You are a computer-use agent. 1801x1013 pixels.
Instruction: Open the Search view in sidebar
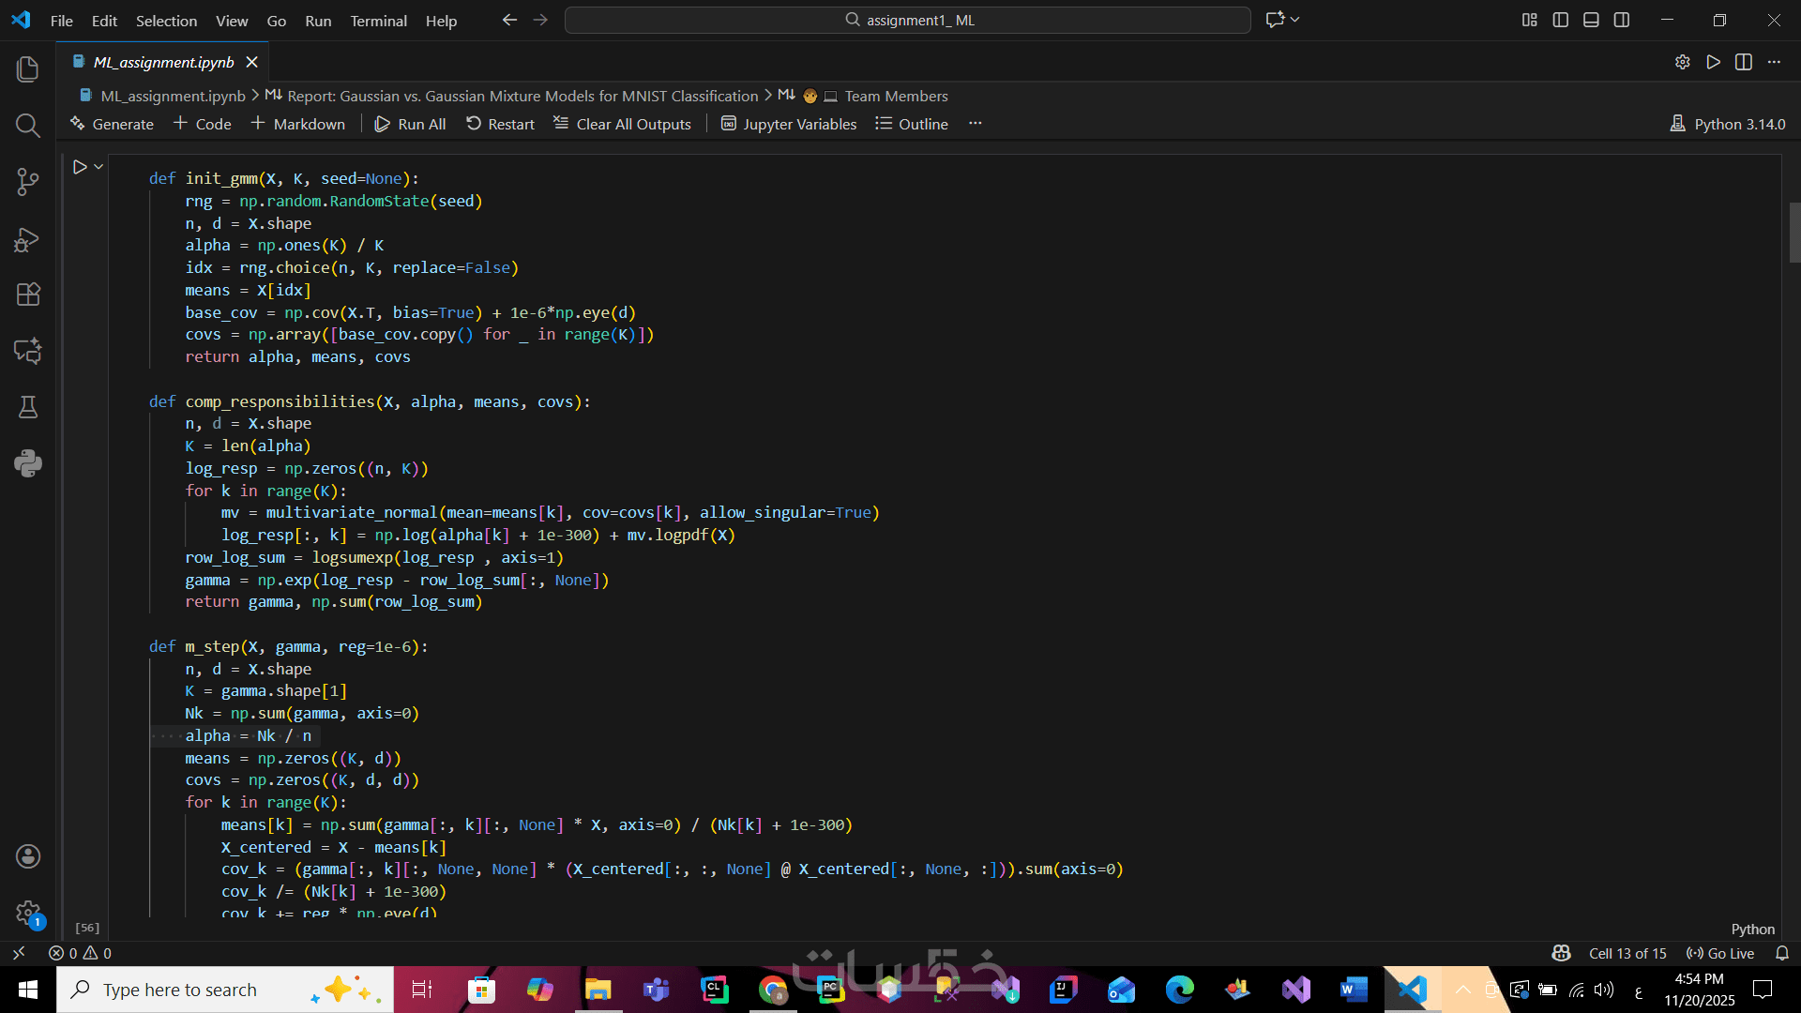tap(28, 126)
